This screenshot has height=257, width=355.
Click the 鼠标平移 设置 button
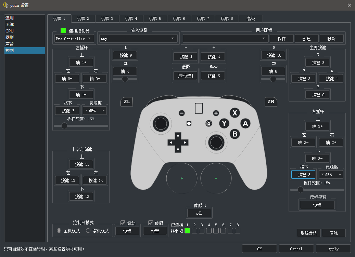coord(317,205)
